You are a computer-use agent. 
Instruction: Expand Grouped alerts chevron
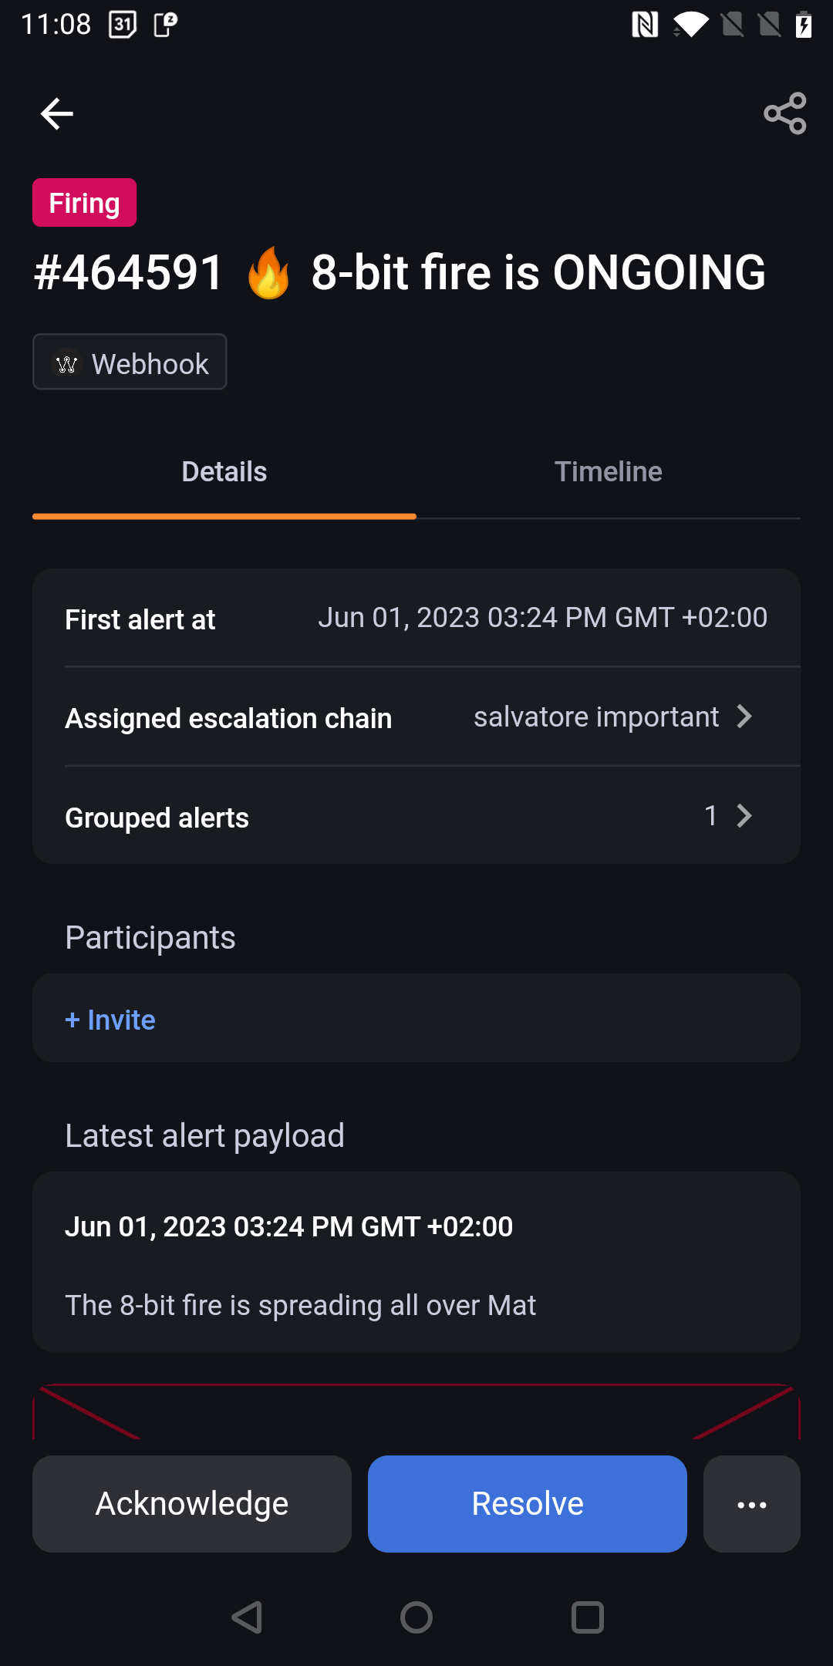744,816
